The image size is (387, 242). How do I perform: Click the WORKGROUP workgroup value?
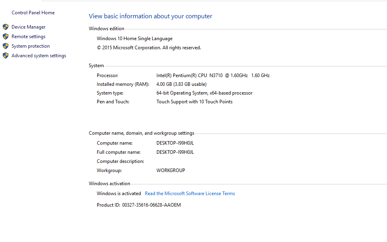(171, 170)
